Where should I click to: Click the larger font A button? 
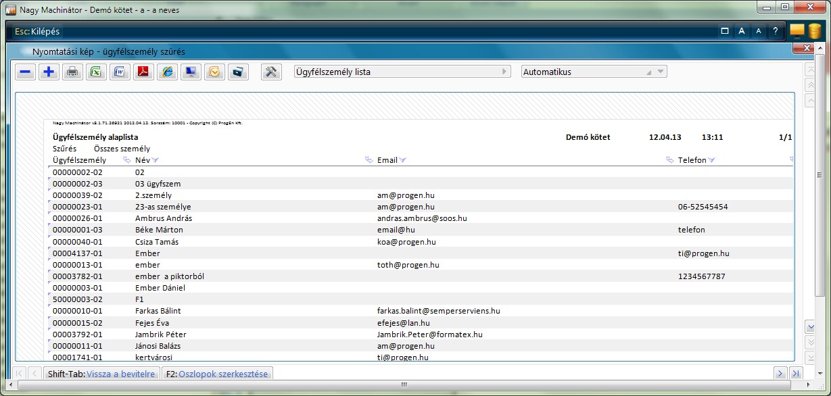tap(742, 31)
